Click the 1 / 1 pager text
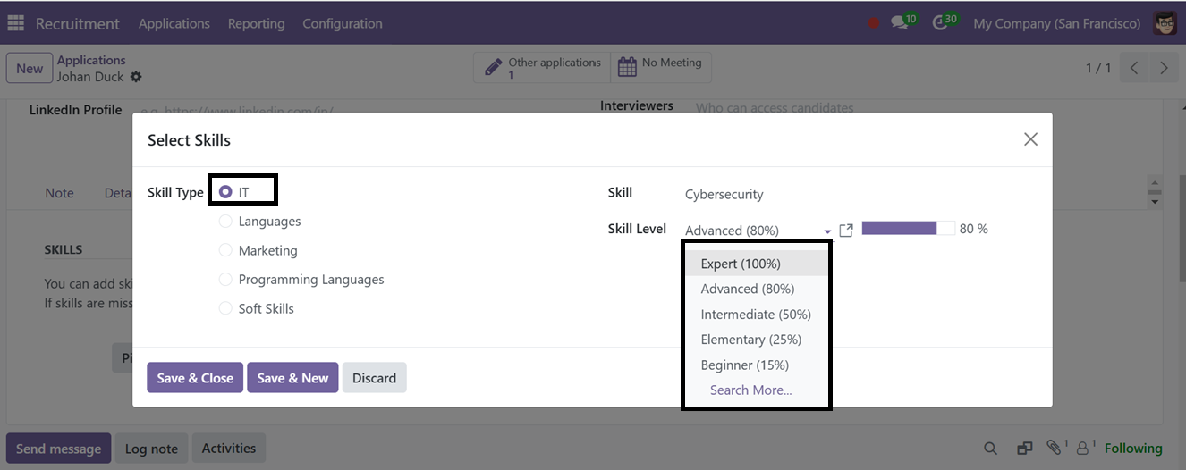 (1098, 68)
